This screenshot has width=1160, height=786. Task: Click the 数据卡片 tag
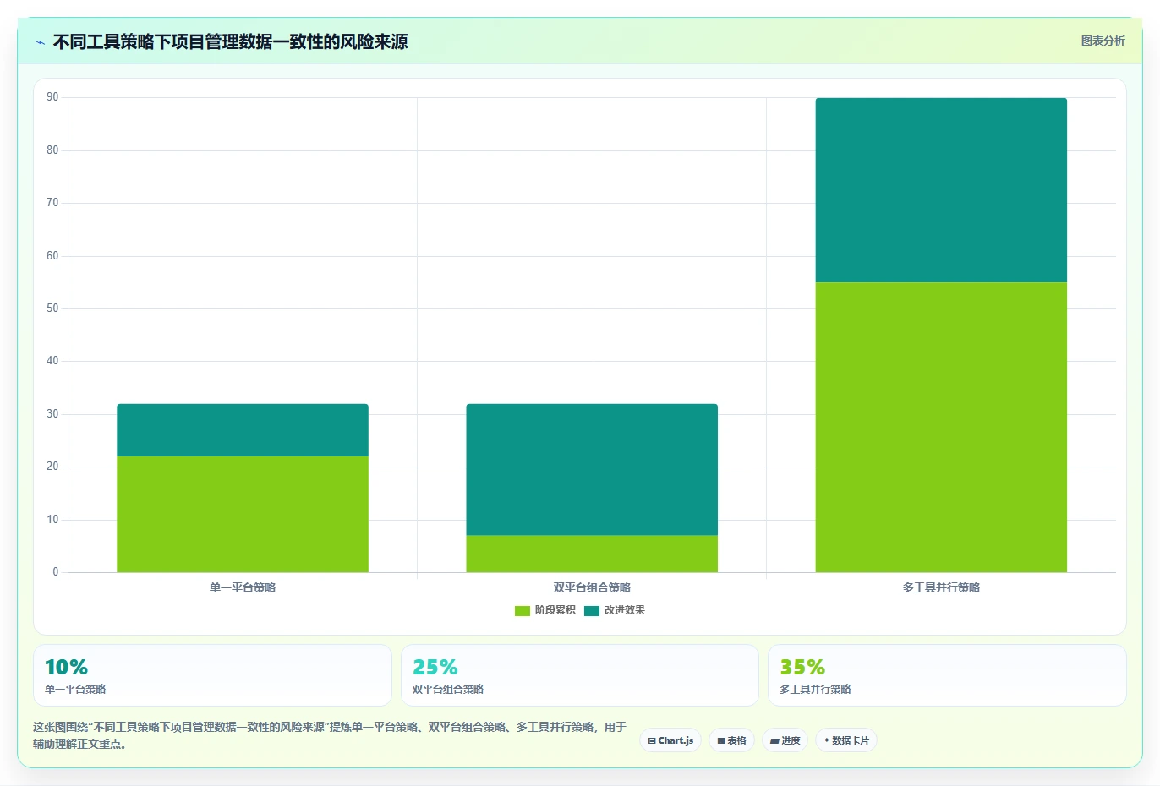(x=845, y=740)
